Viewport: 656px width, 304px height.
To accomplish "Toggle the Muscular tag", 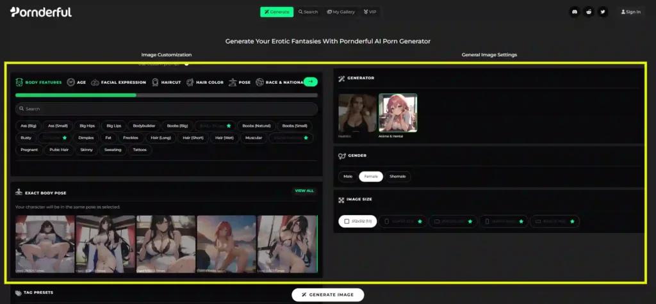I will coord(254,138).
